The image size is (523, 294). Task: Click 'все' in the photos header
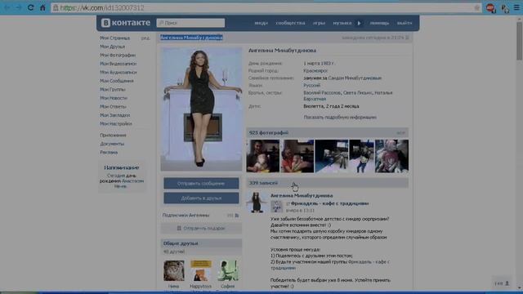pos(400,133)
